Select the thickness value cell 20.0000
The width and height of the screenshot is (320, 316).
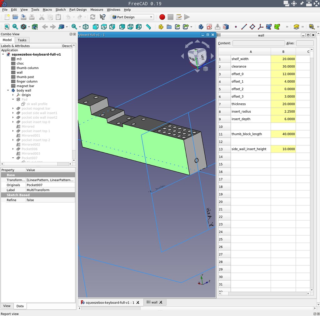click(283, 104)
